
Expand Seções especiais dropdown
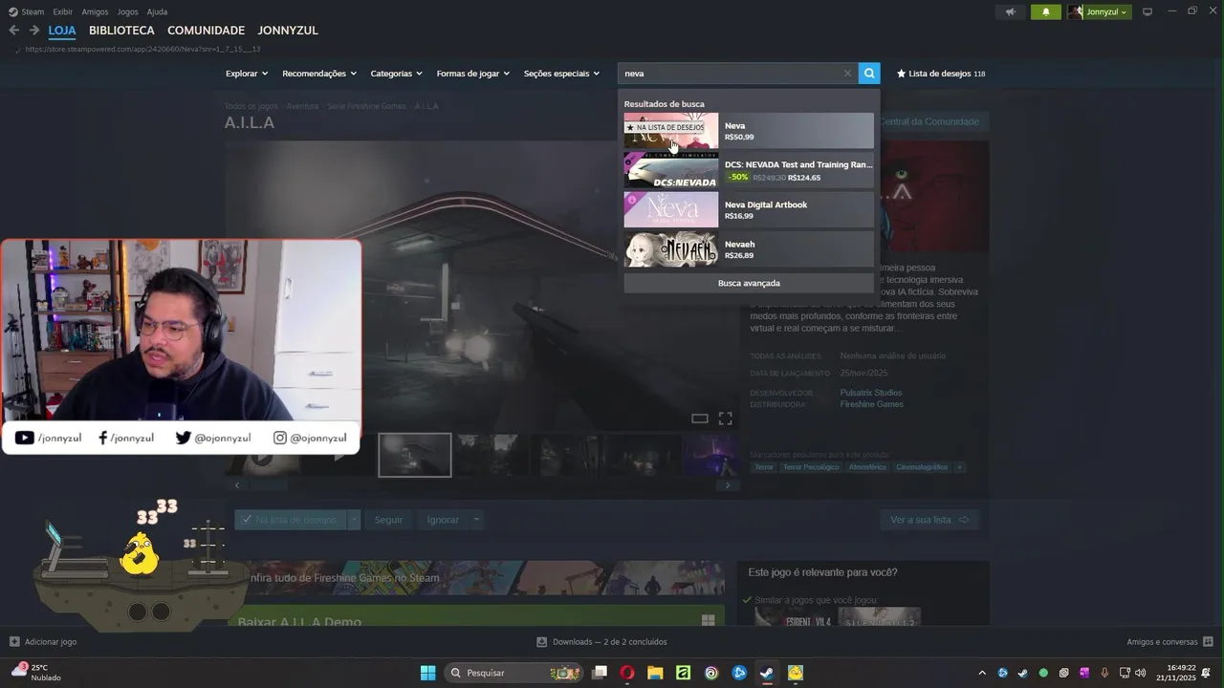[561, 74]
